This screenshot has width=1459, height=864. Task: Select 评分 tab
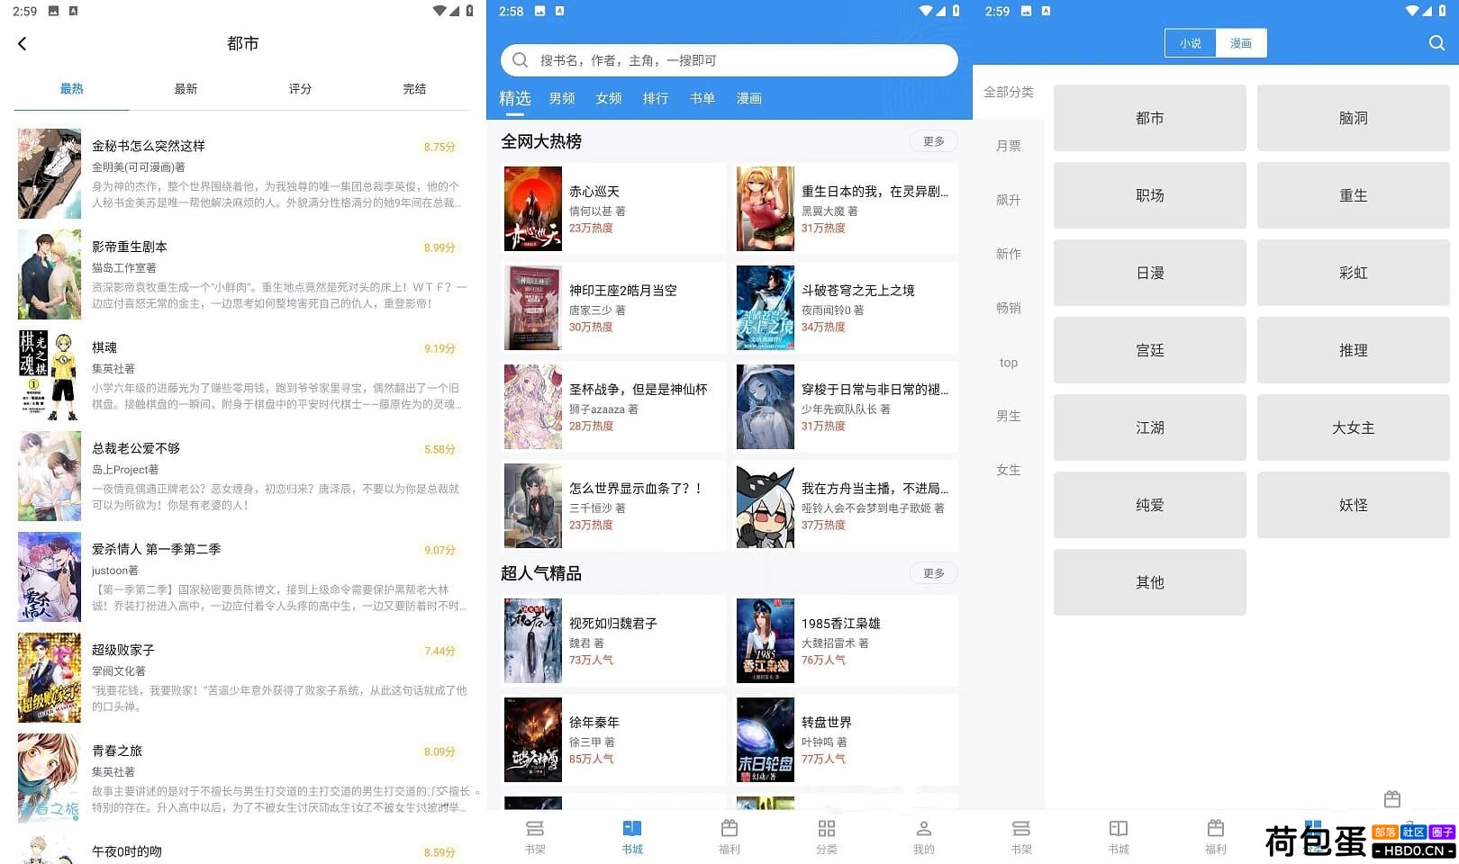(300, 89)
